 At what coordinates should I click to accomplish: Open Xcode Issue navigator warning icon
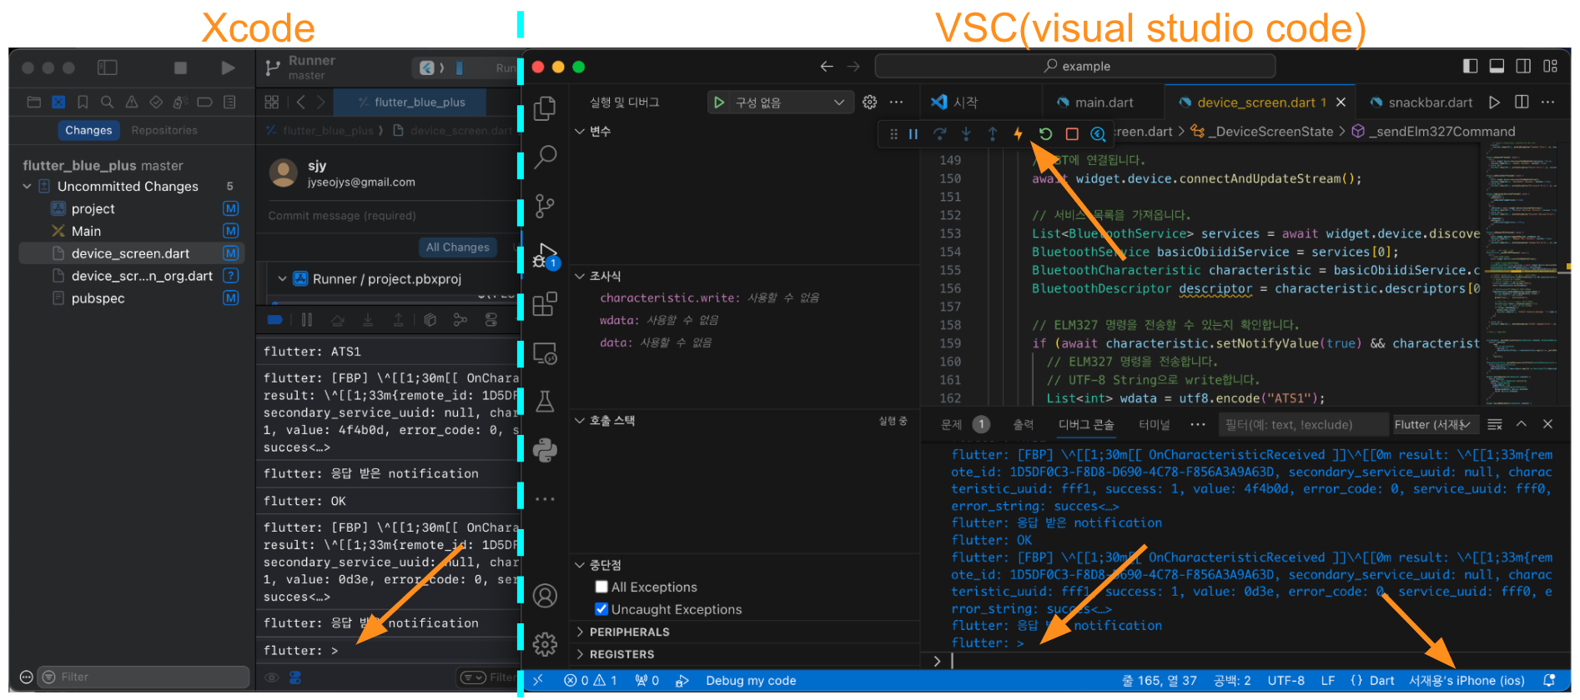coord(131,102)
